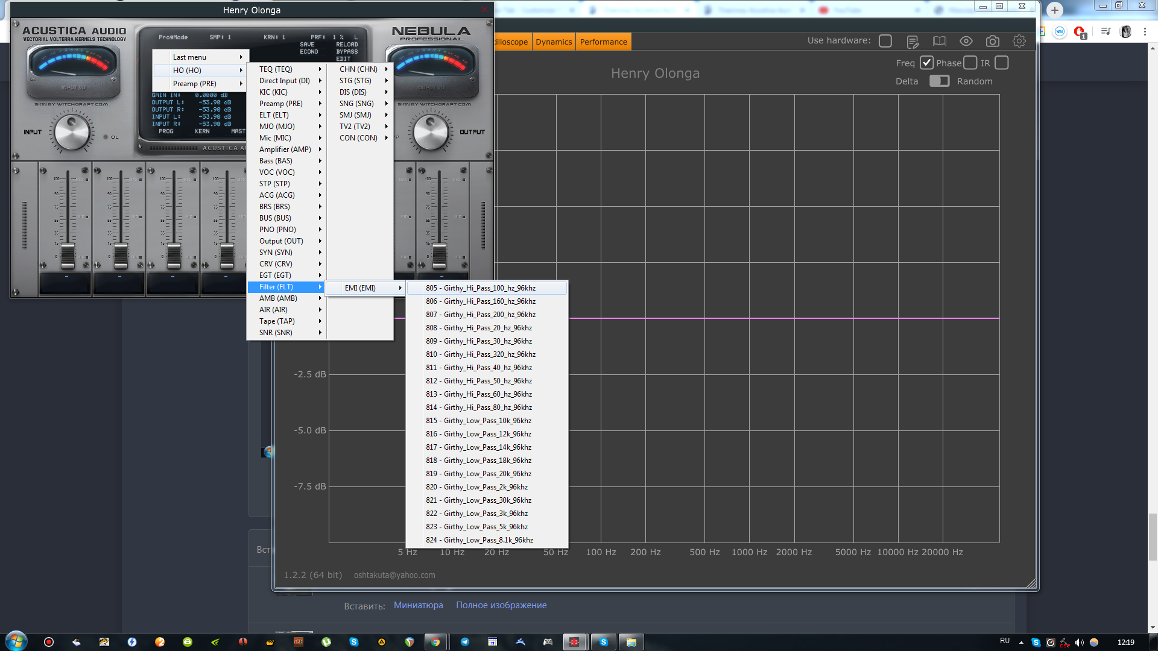Open Chrome from the Windows taskbar
This screenshot has width=1158, height=651.
click(x=435, y=642)
